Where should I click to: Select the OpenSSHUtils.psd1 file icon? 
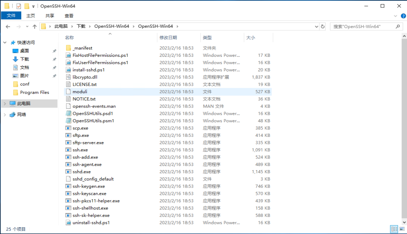(x=68, y=114)
